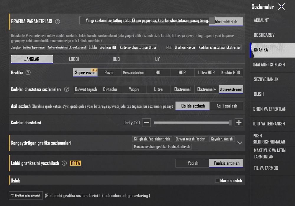Choose Yuqori frame rate

pyautogui.click(x=134, y=89)
